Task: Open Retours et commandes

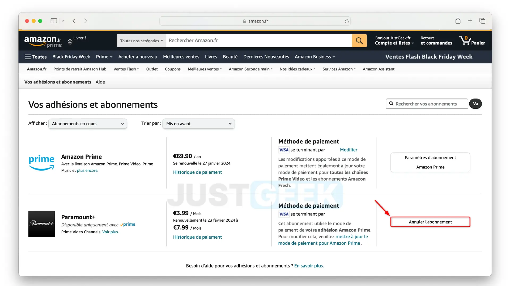Action: (436, 41)
